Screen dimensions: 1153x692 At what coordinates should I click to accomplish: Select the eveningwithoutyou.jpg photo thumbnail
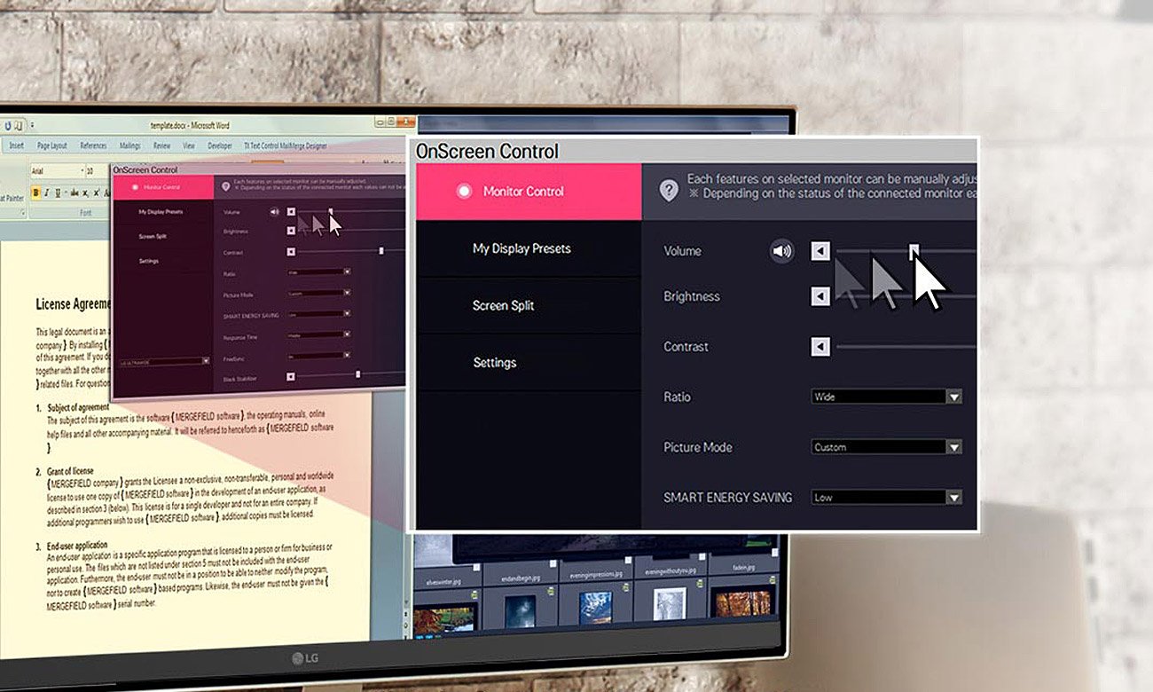670,604
